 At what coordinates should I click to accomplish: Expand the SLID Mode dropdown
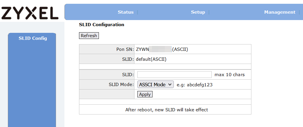tap(155, 85)
